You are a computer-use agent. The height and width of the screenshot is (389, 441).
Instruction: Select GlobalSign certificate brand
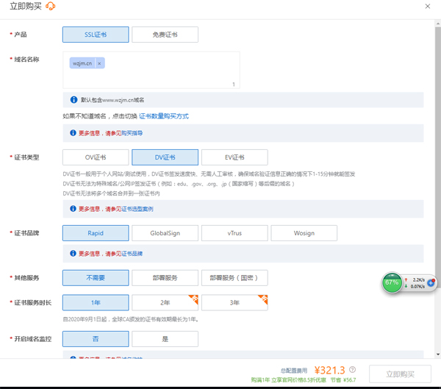(x=165, y=233)
